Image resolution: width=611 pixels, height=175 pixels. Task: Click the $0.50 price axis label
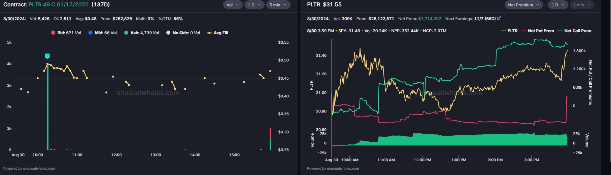click(283, 60)
